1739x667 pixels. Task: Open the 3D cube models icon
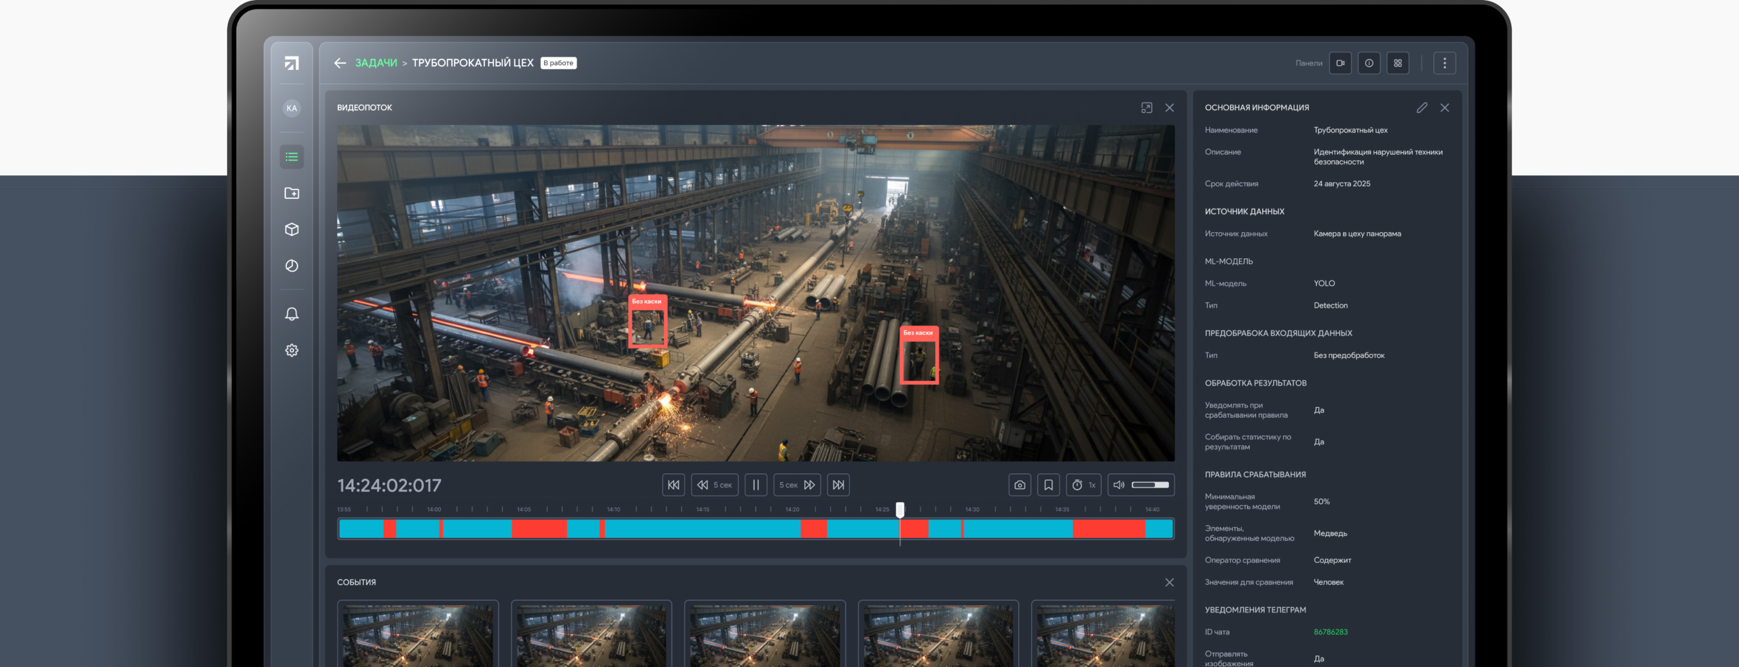point(291,230)
